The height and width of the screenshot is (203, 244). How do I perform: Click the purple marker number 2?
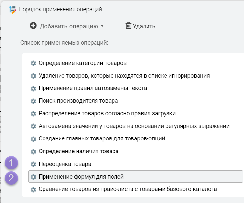coord(12,178)
